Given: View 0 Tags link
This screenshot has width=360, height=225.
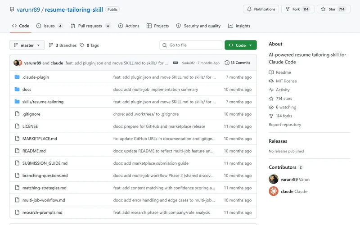Looking at the screenshot, I should click(x=89, y=45).
